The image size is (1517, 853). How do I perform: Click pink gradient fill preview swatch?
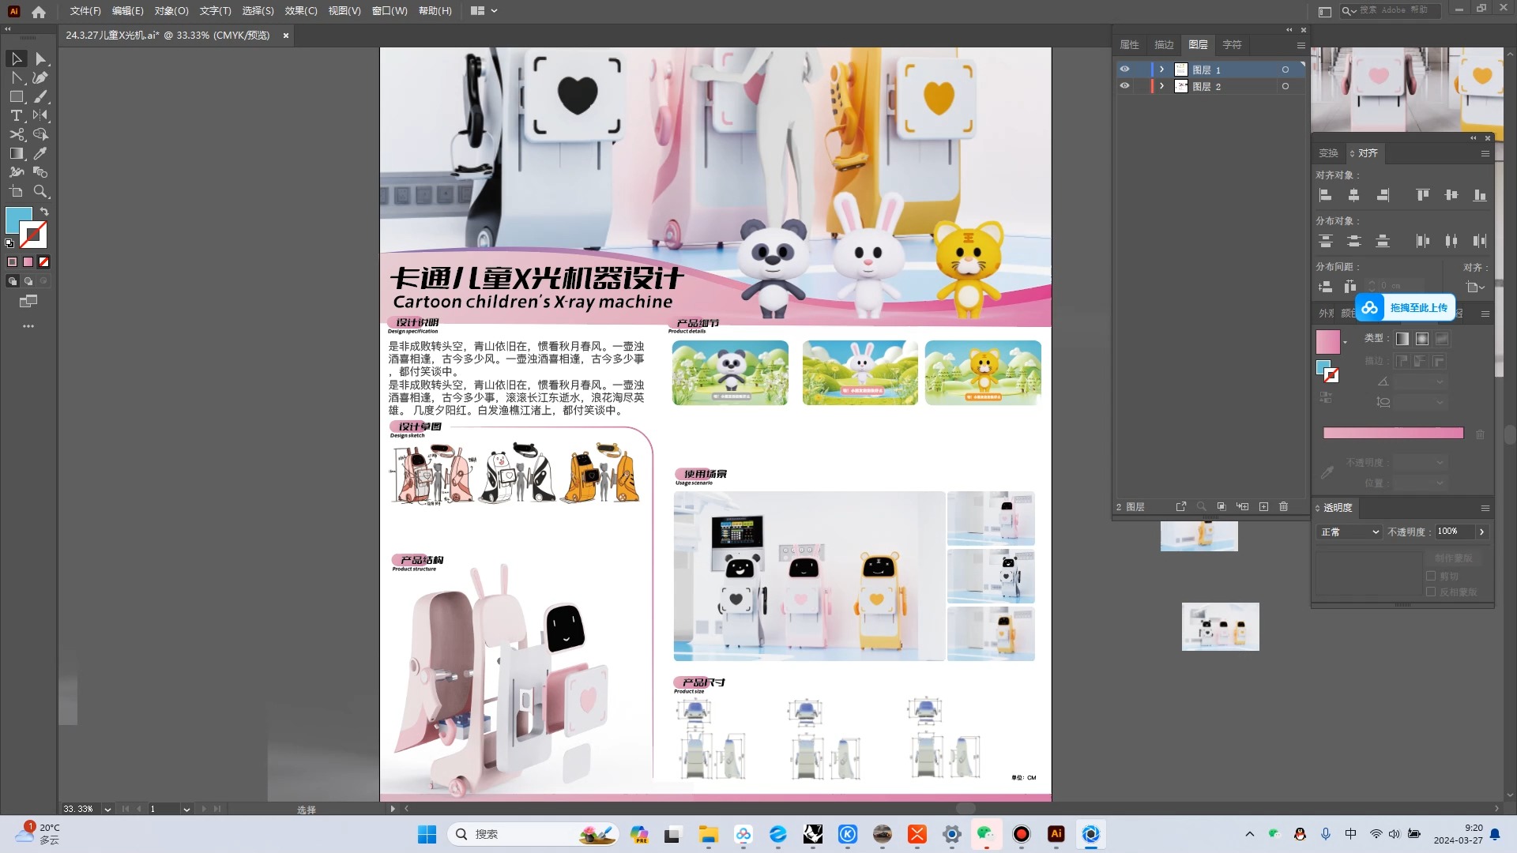click(1328, 342)
